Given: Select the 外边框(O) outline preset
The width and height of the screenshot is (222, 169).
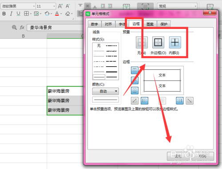Looking at the screenshot, I should coord(158,43).
